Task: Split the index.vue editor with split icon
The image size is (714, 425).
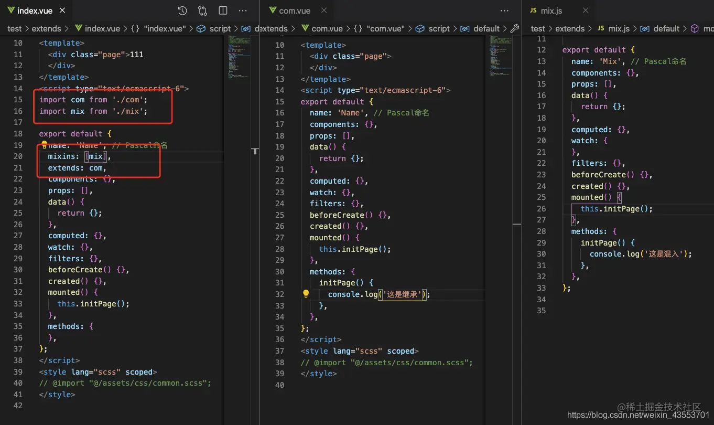Action: (223, 10)
